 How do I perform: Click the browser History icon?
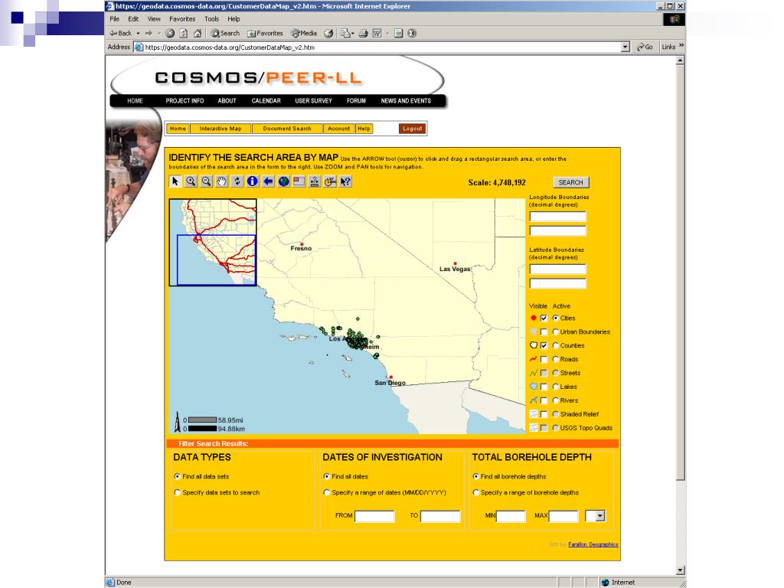point(328,33)
